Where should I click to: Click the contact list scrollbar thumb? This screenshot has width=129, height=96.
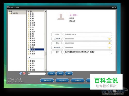click(x=45, y=53)
